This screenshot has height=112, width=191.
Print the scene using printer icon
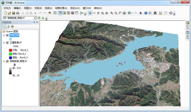coord(18,13)
